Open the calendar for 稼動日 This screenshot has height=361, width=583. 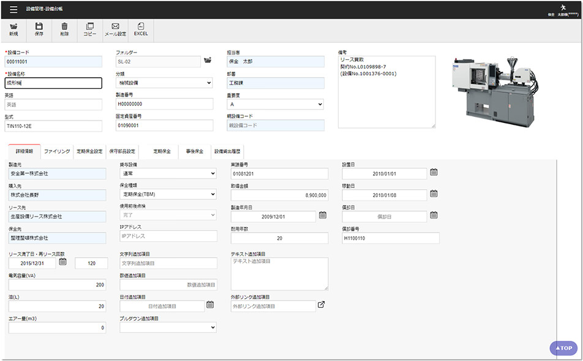[x=434, y=193]
